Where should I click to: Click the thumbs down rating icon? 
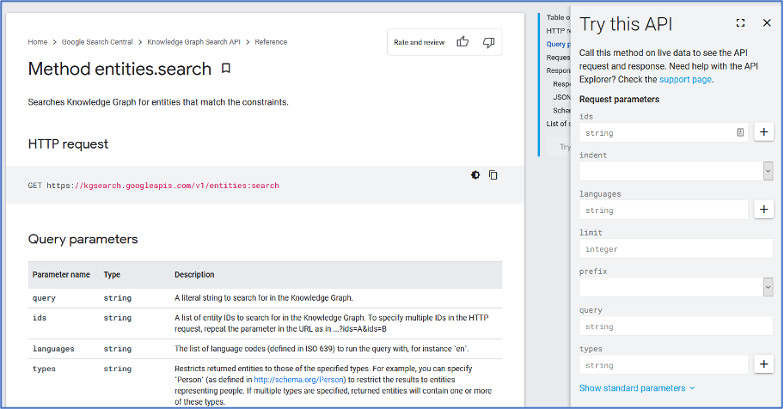point(488,42)
